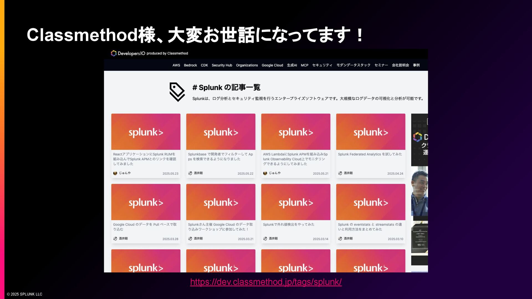Click 酒井剛 avatar on Federated Analytics article
Screen dimensions: 532x299
pyautogui.click(x=340, y=173)
